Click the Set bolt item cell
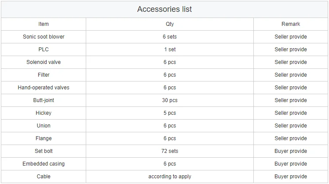 (44, 151)
